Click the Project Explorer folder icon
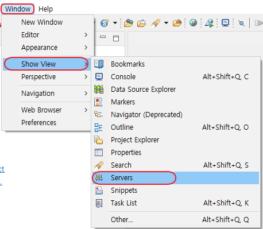This screenshot has height=229, width=263. (x=98, y=140)
